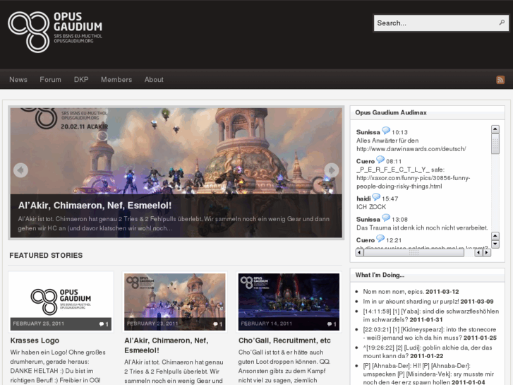
Task: Click chat horizontal scrollbar thumb
Action: [414, 253]
